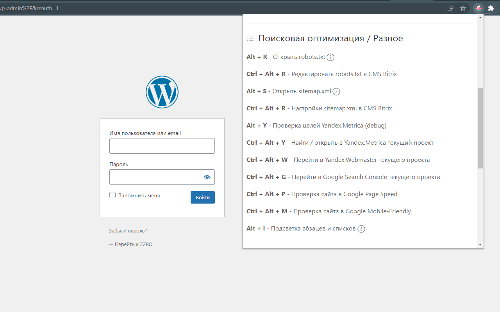Click Проверка целей Yandex.Metrica (debug) row
This screenshot has height=312, width=500.
(316, 126)
